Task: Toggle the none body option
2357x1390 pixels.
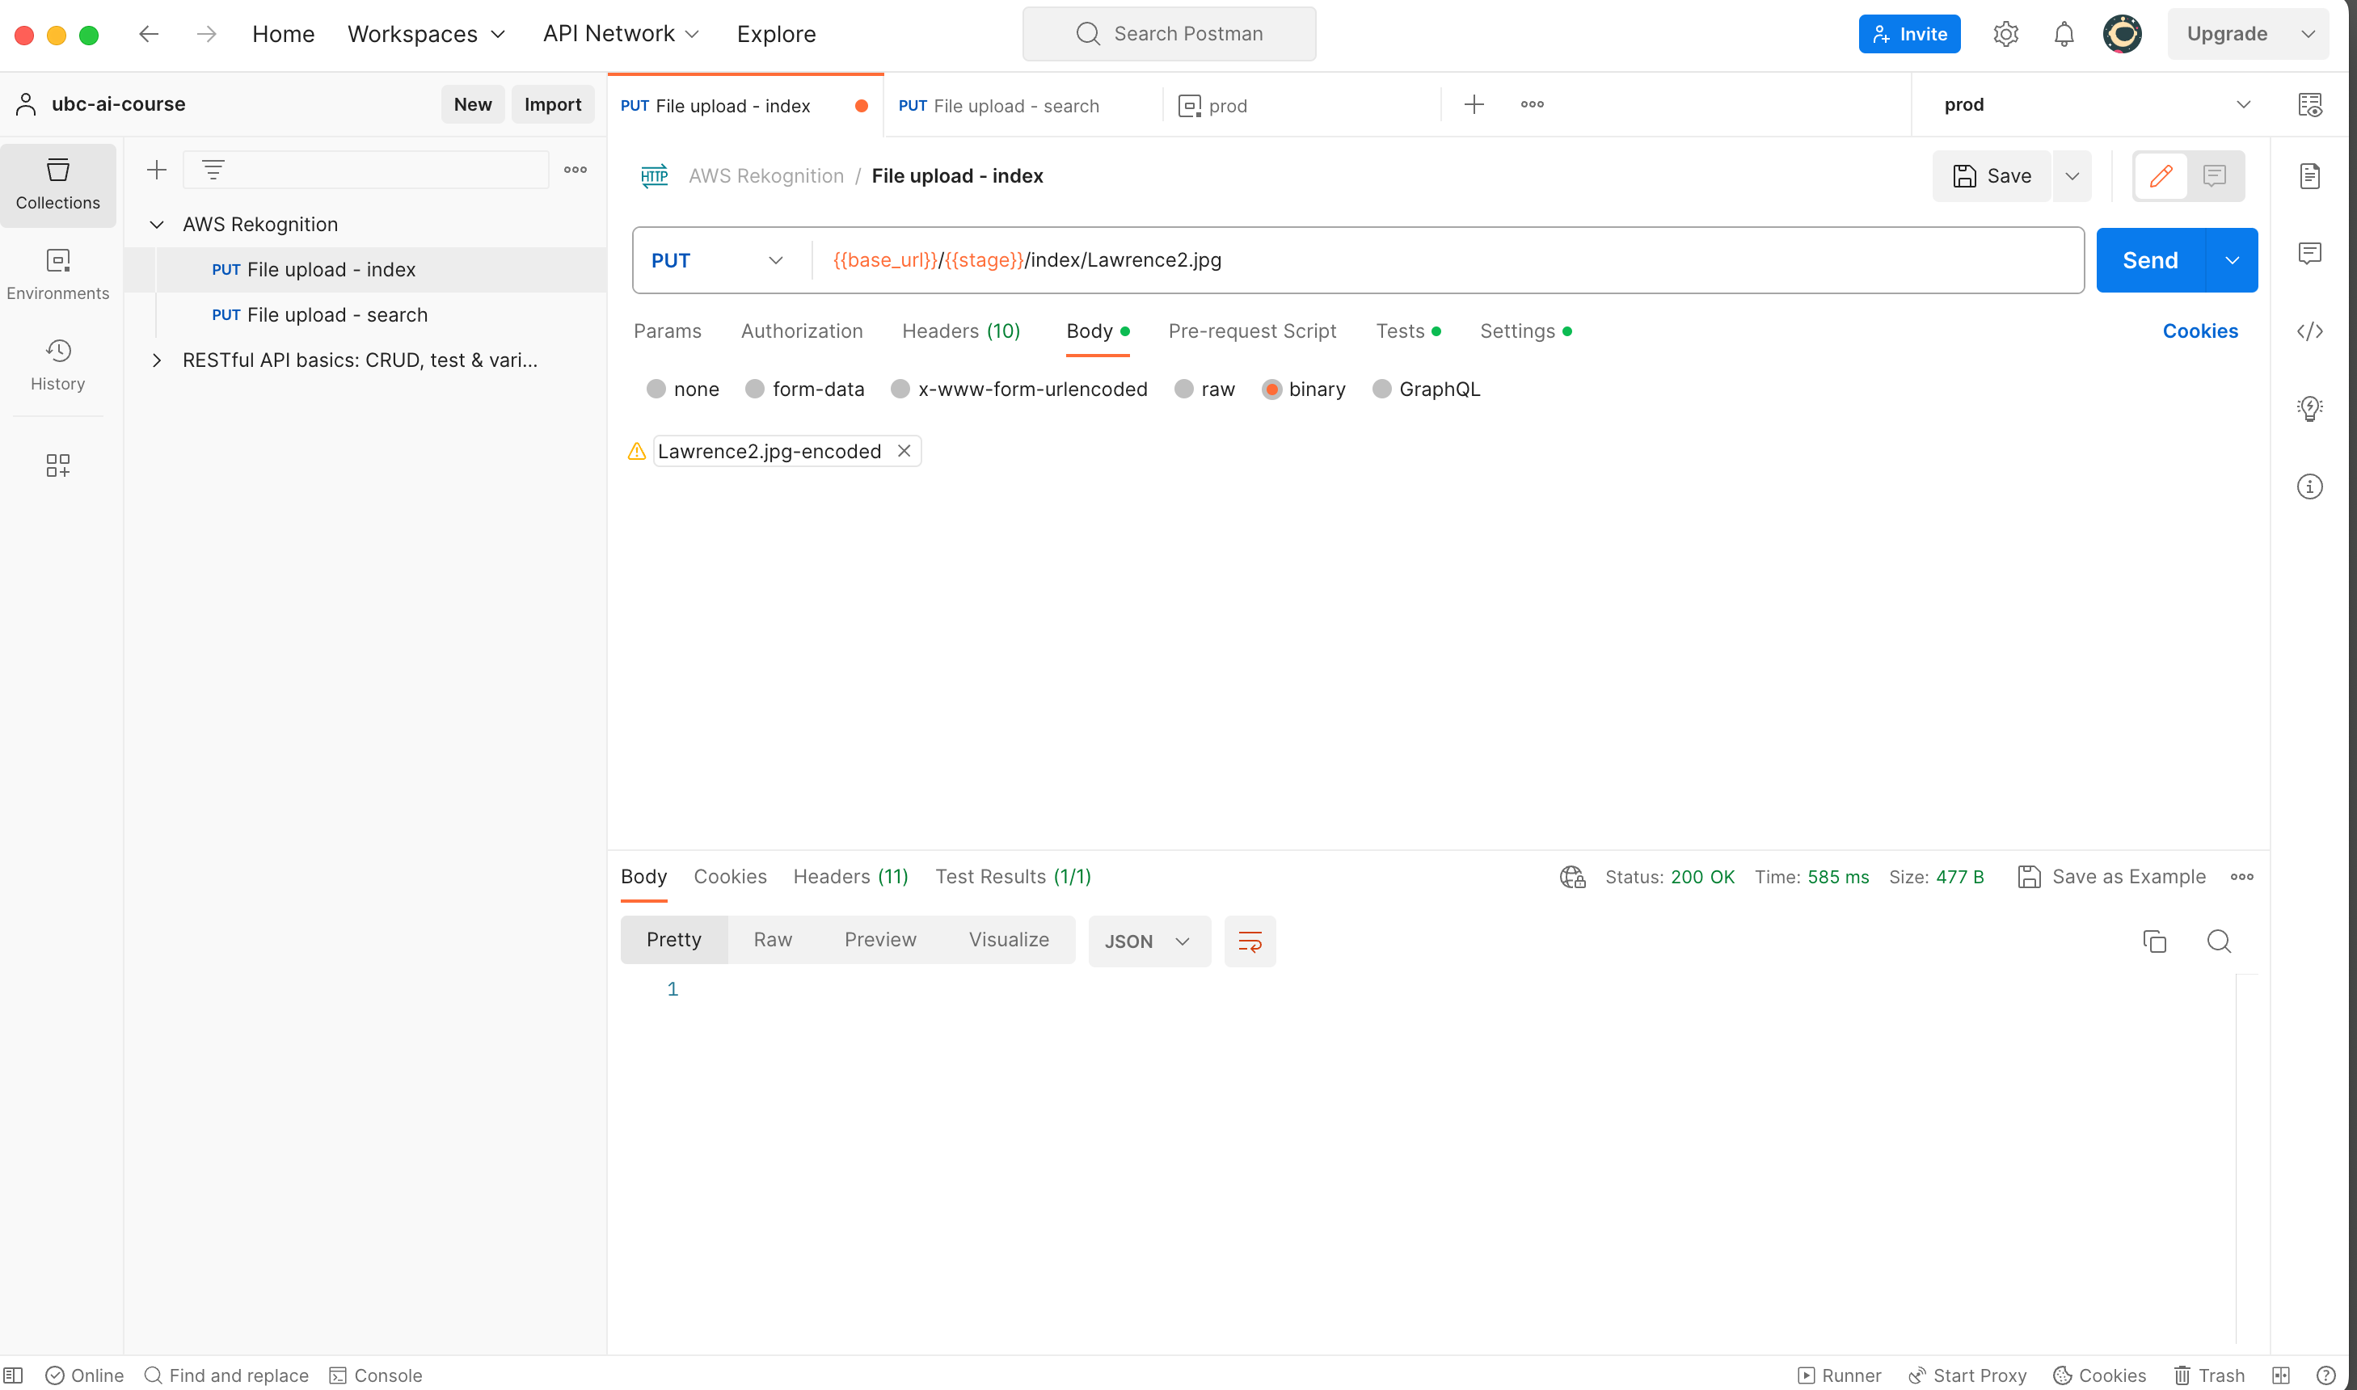Action: tap(656, 389)
